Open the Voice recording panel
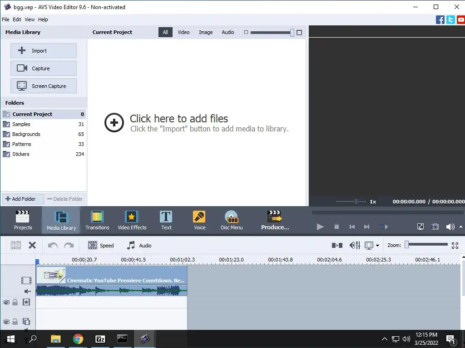The width and height of the screenshot is (465, 348). 199,220
